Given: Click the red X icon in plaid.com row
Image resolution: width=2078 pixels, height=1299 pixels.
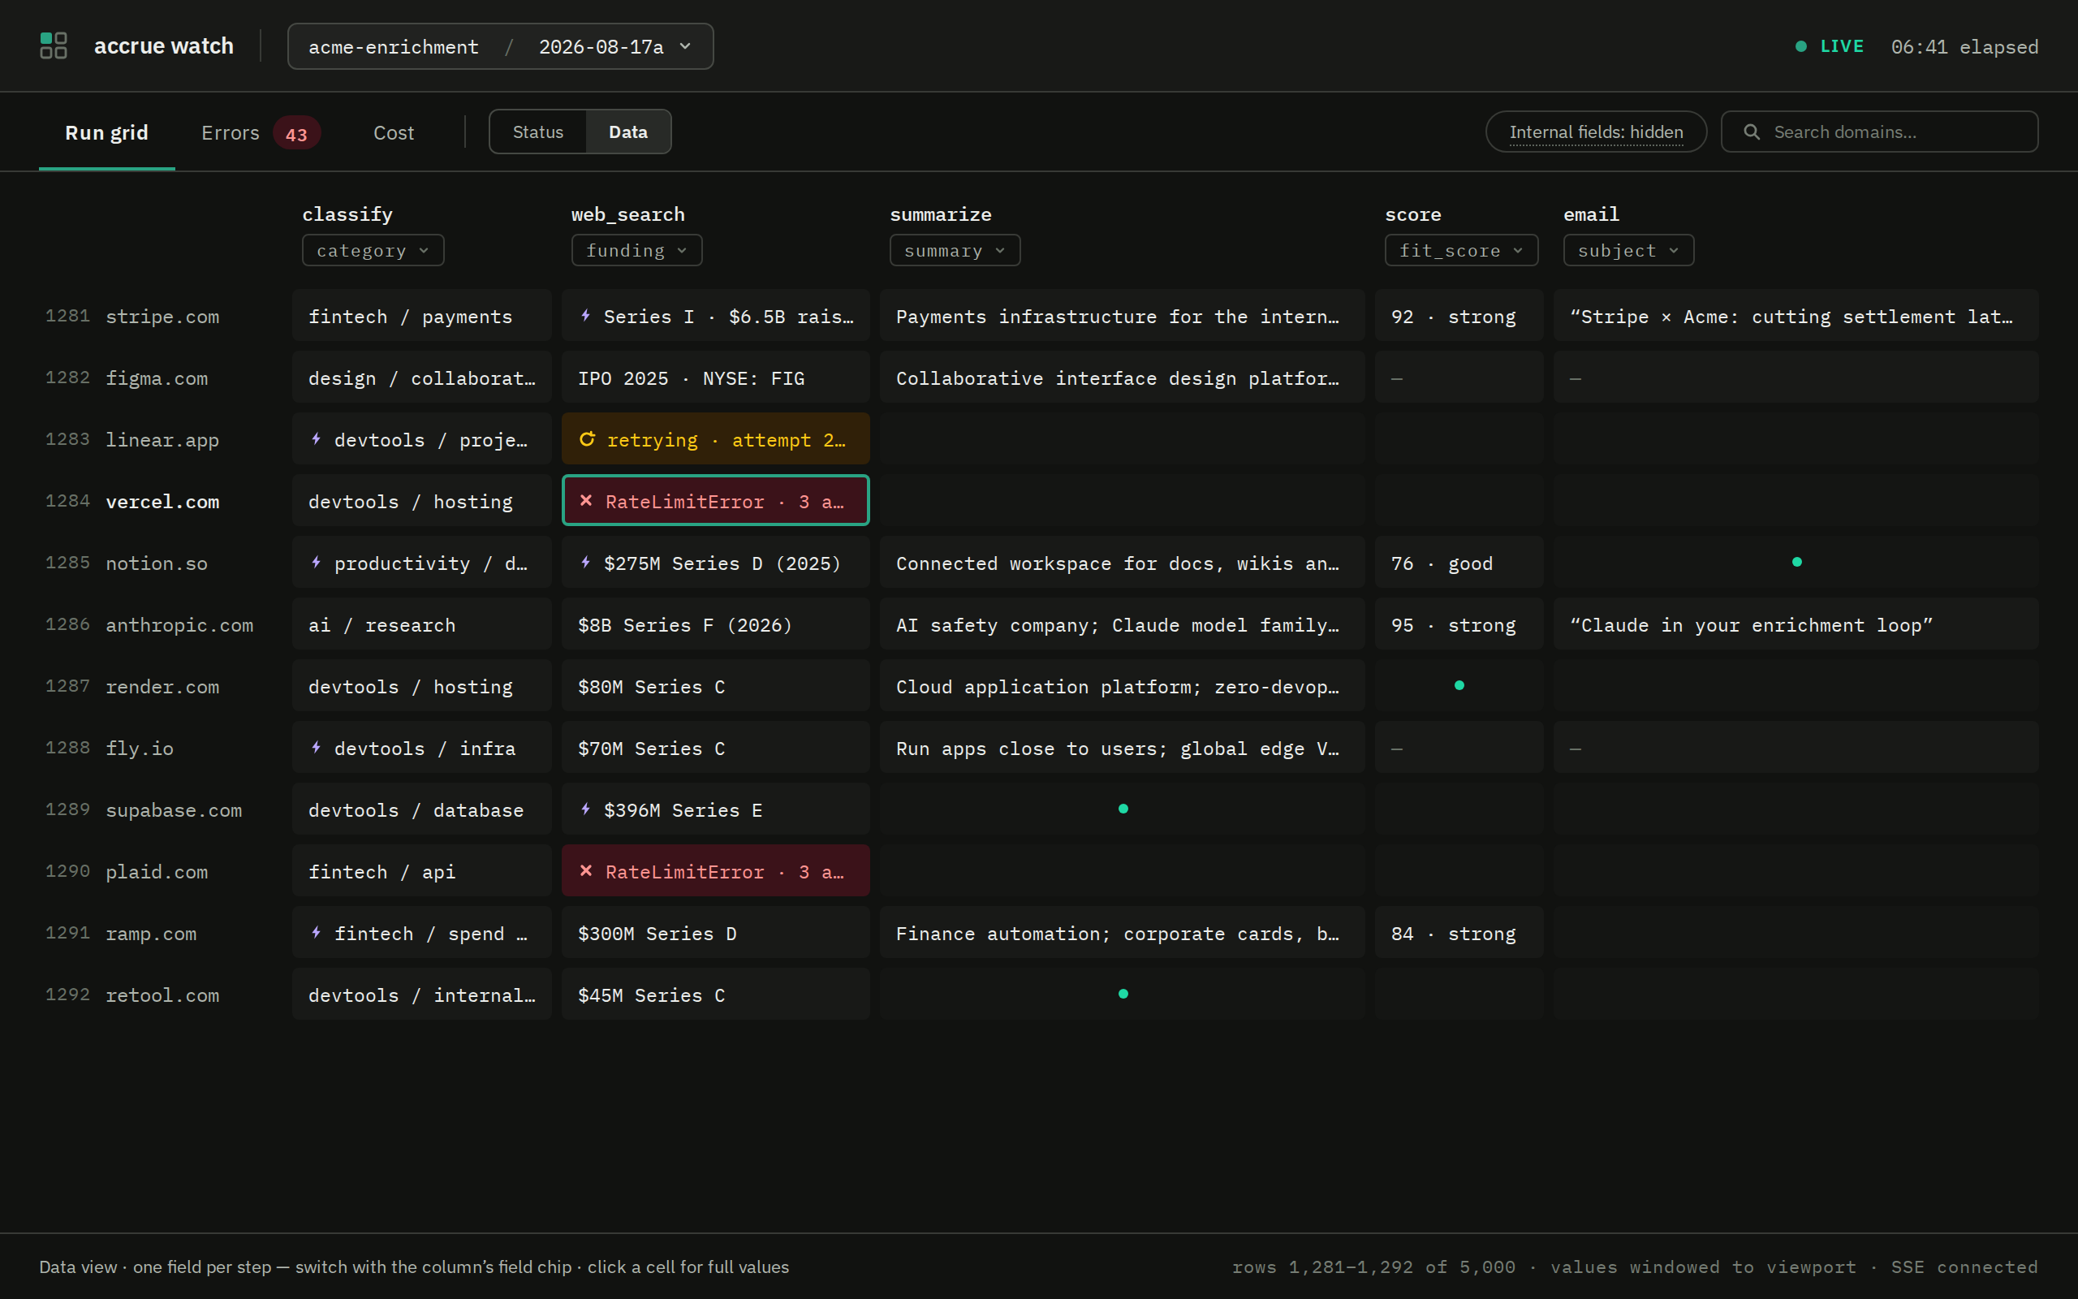Looking at the screenshot, I should tap(585, 870).
